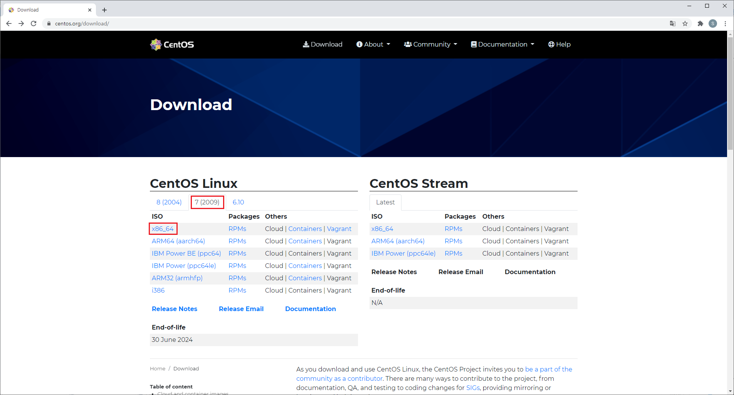The height and width of the screenshot is (395, 734).
Task: Expand the Documentation dropdown menu
Action: (503, 44)
